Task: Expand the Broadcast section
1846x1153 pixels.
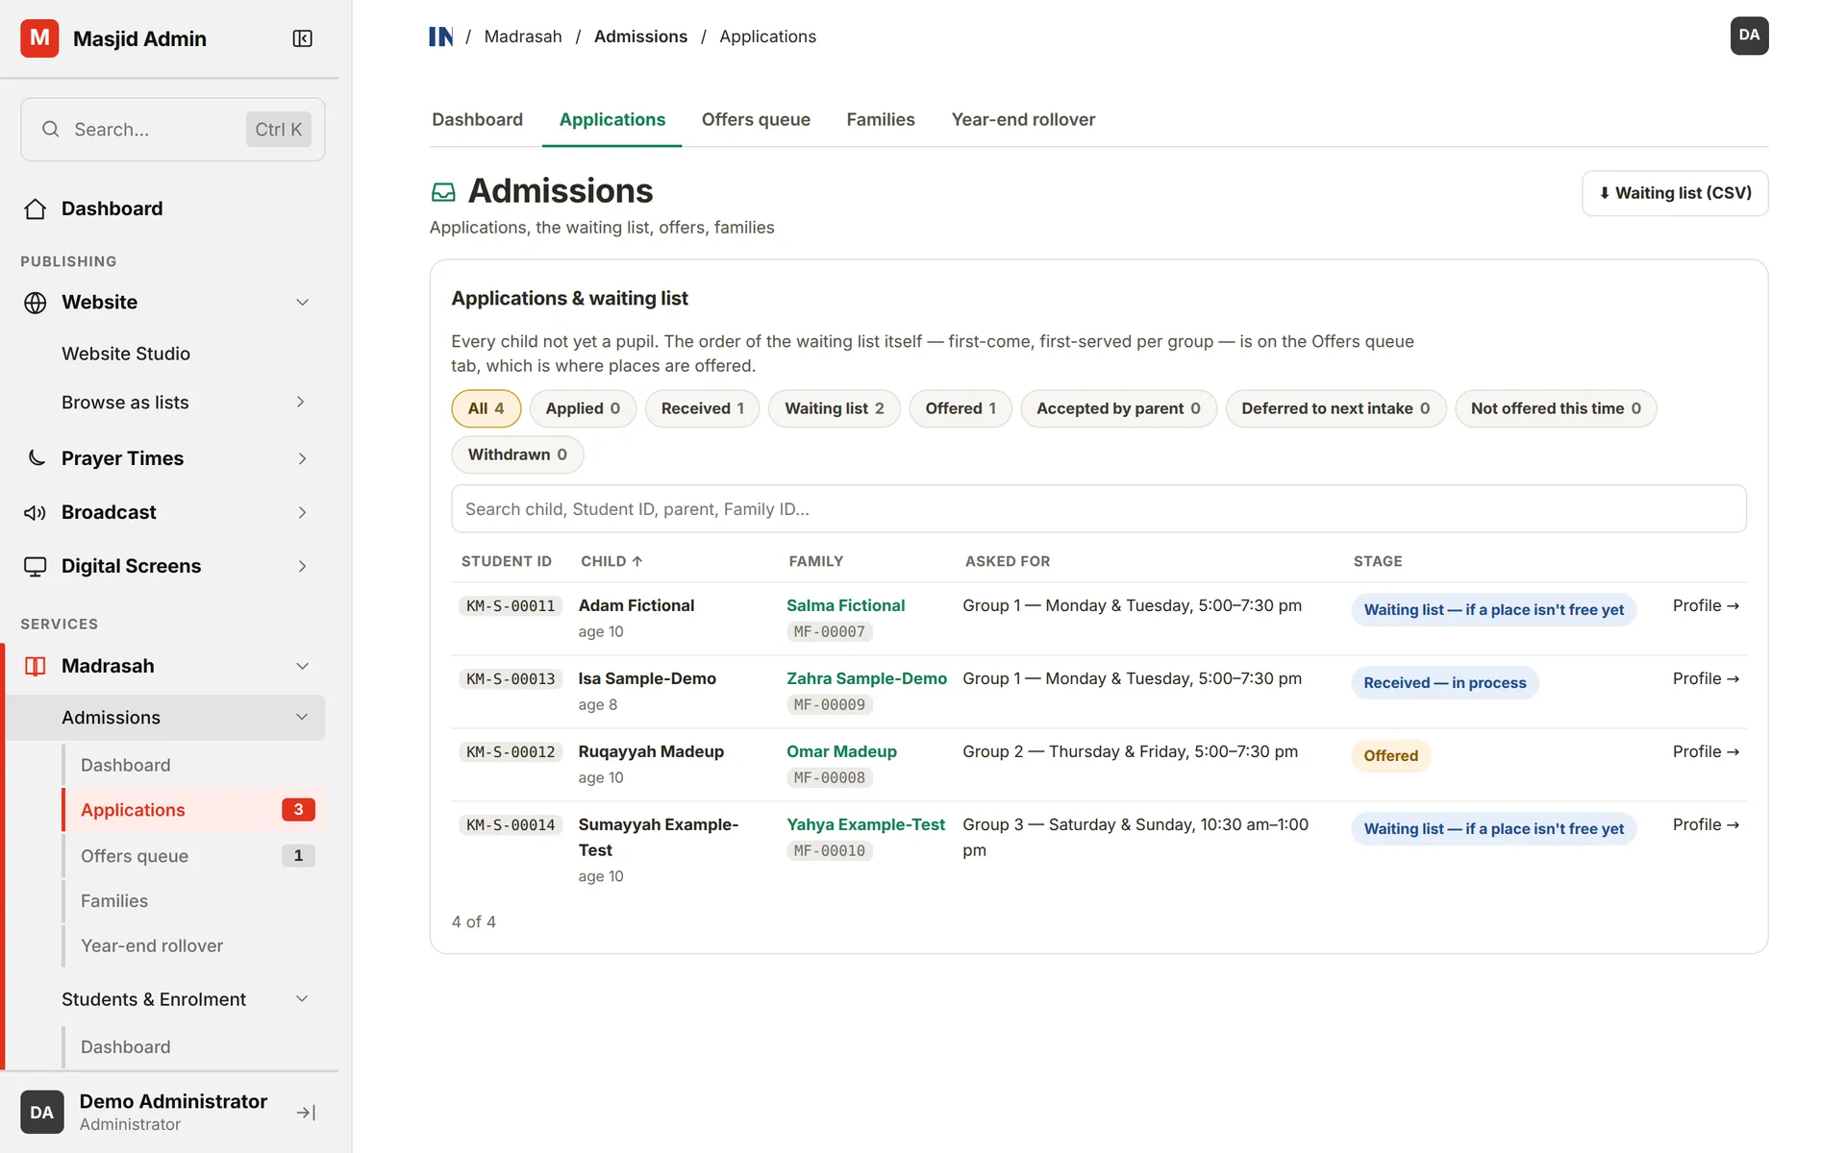Action: (302, 512)
